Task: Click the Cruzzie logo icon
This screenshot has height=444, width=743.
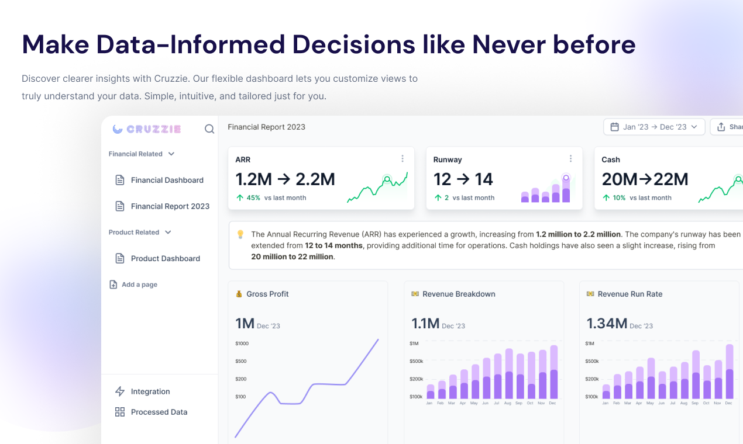Action: point(118,129)
